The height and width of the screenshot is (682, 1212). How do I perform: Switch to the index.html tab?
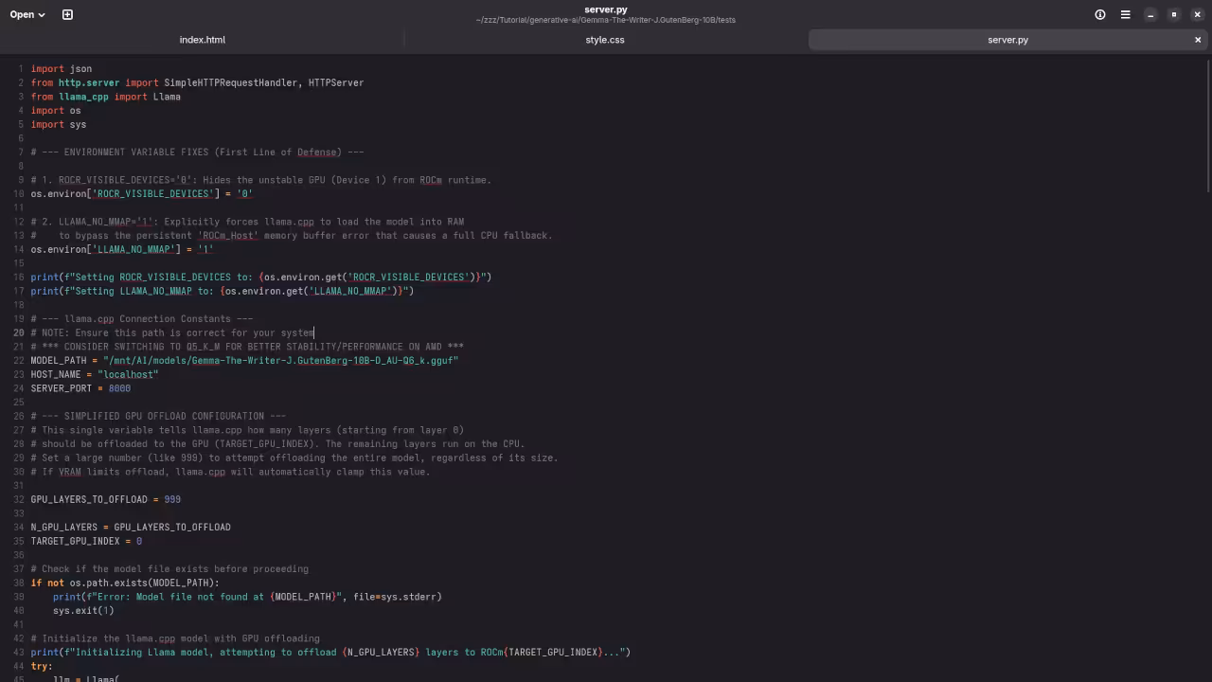(202, 40)
